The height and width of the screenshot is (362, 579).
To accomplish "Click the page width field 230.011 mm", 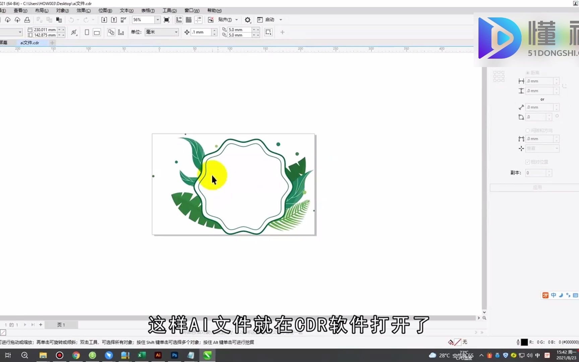I will pos(45,29).
